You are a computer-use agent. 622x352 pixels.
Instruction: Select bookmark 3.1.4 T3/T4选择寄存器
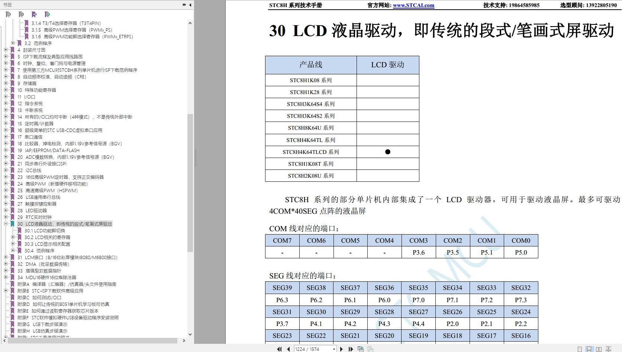click(66, 23)
